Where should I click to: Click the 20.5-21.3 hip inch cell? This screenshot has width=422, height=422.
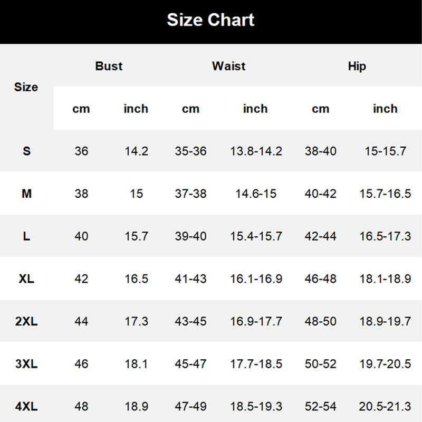coord(385,406)
